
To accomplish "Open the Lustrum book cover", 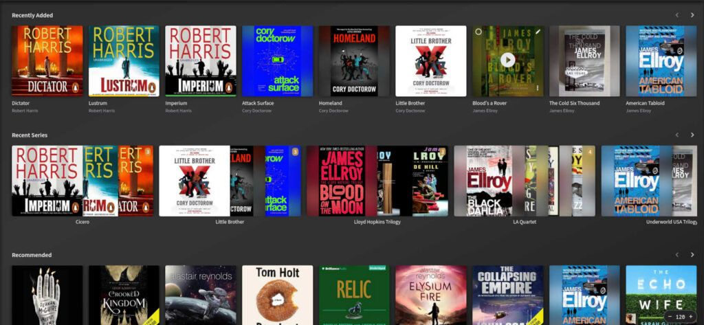I will 124,61.
